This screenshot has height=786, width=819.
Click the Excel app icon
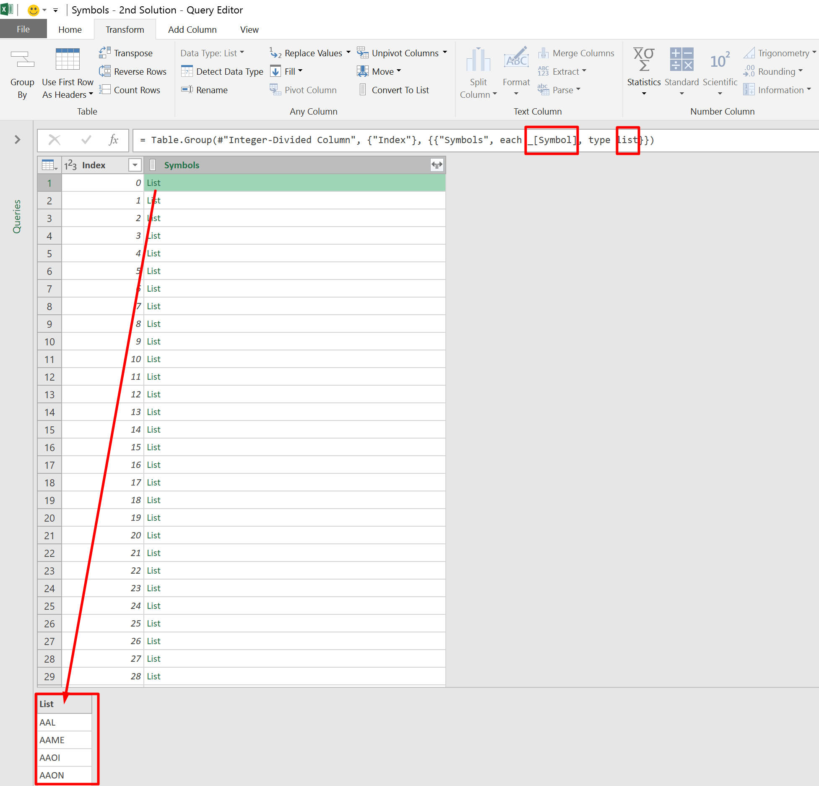click(x=7, y=9)
